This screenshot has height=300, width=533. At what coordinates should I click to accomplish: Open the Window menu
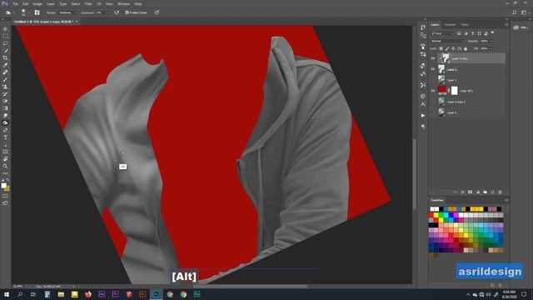click(x=123, y=3)
